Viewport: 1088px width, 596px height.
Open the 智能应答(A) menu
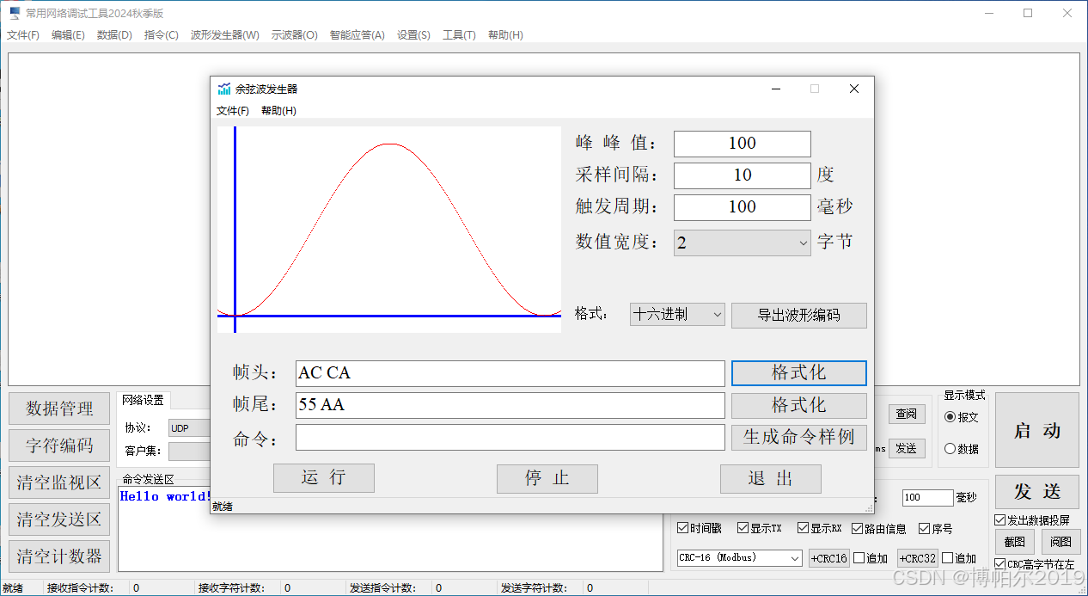[357, 35]
